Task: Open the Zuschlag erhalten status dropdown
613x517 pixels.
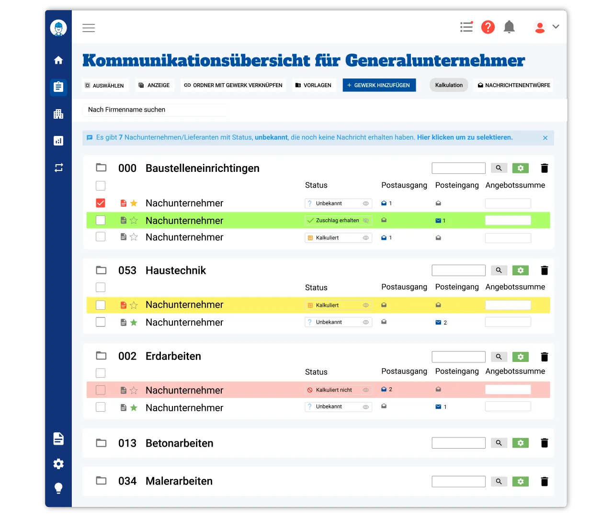Action: [x=338, y=221]
